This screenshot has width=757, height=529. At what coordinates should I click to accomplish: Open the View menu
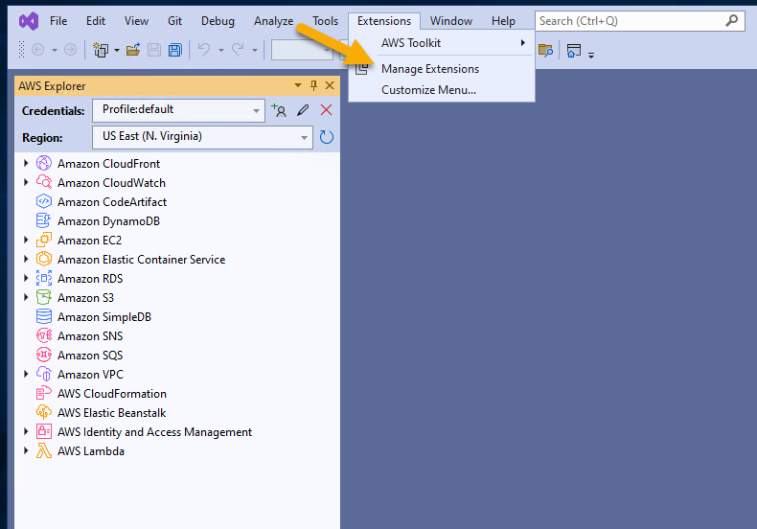click(x=136, y=21)
